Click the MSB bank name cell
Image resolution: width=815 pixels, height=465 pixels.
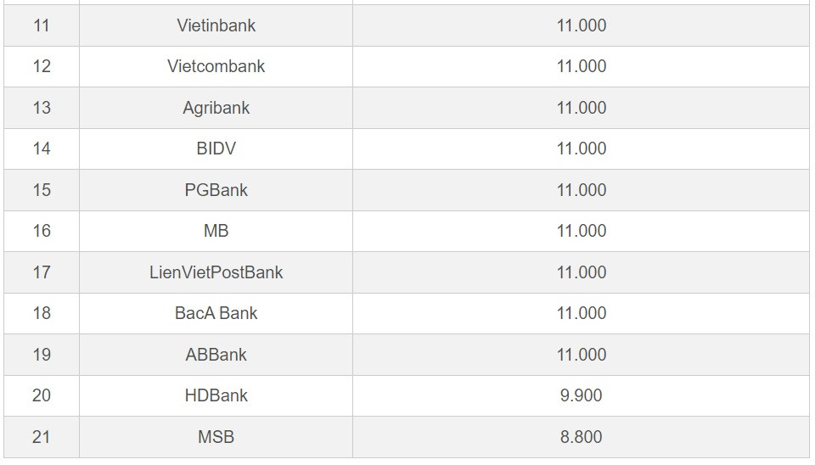[216, 437]
